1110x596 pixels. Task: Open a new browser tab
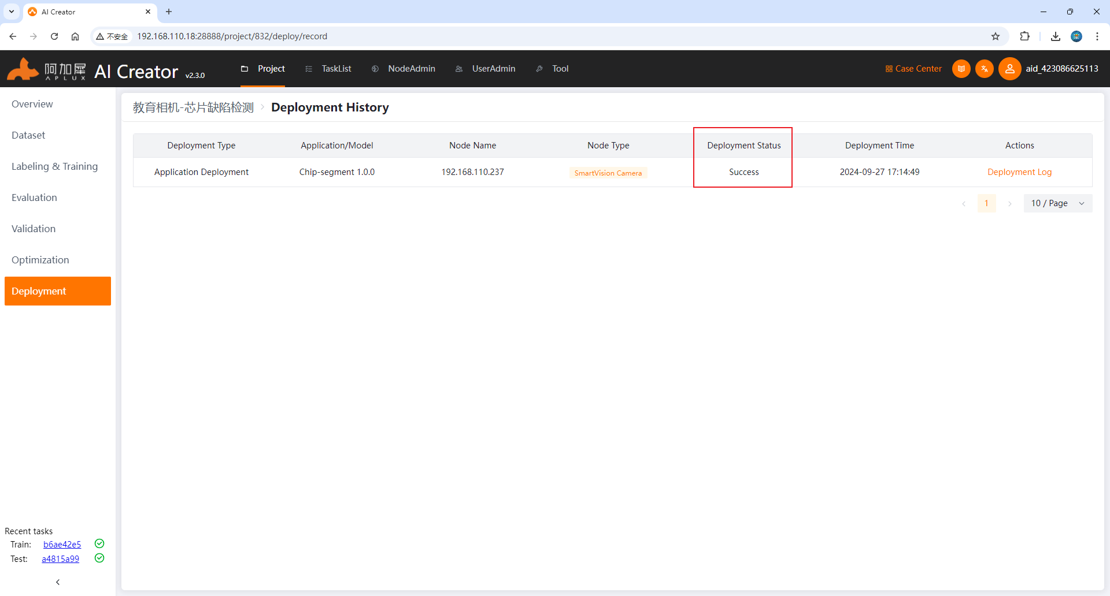tap(169, 12)
